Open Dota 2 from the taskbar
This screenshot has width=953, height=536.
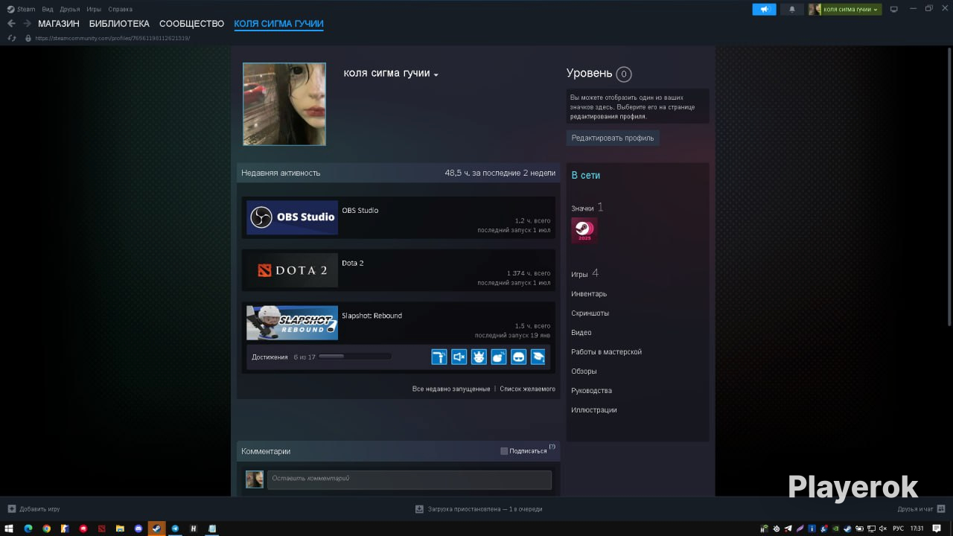tap(102, 529)
